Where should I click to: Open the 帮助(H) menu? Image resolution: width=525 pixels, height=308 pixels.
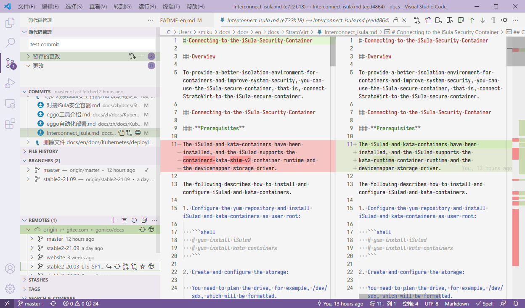pyautogui.click(x=195, y=7)
